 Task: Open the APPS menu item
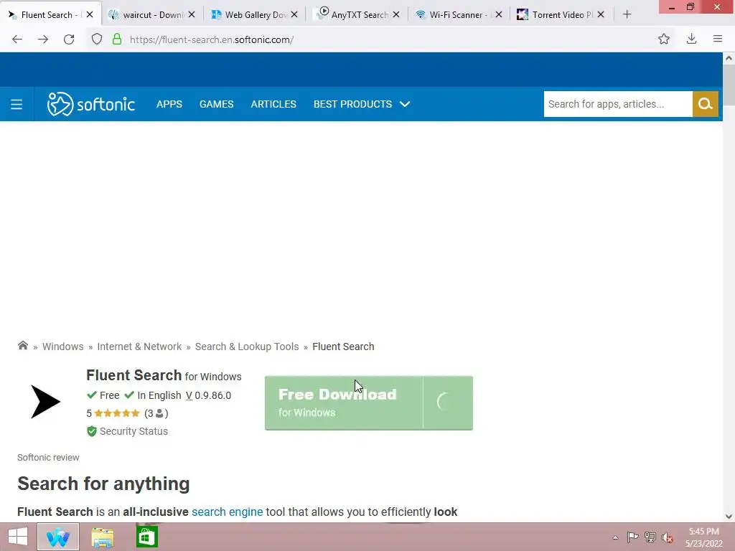click(x=169, y=104)
